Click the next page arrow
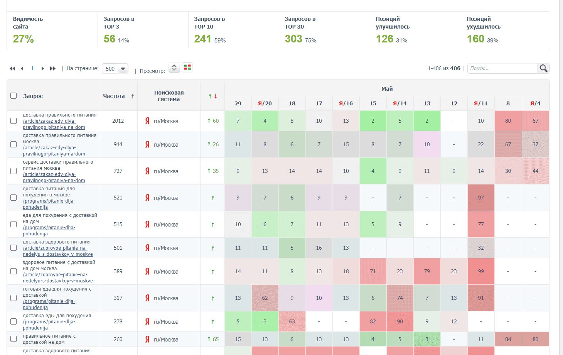This screenshot has height=355, width=563. click(x=42, y=69)
